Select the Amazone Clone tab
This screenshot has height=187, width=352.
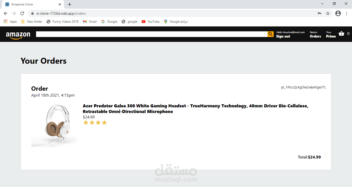click(33, 4)
